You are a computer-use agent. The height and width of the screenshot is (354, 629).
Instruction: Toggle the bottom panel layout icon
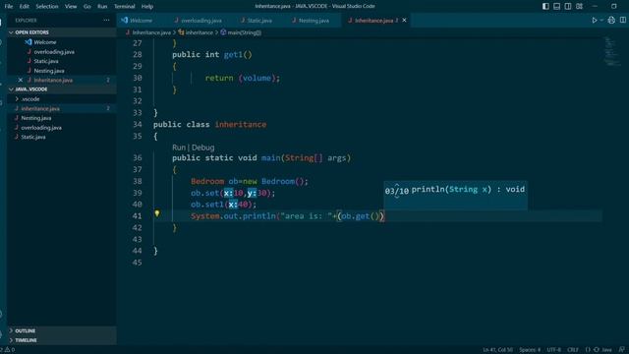pos(557,6)
